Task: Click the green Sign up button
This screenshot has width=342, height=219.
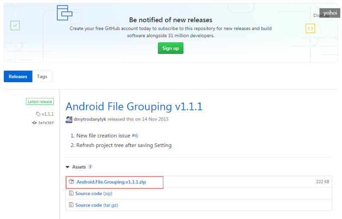Action: 171,48
